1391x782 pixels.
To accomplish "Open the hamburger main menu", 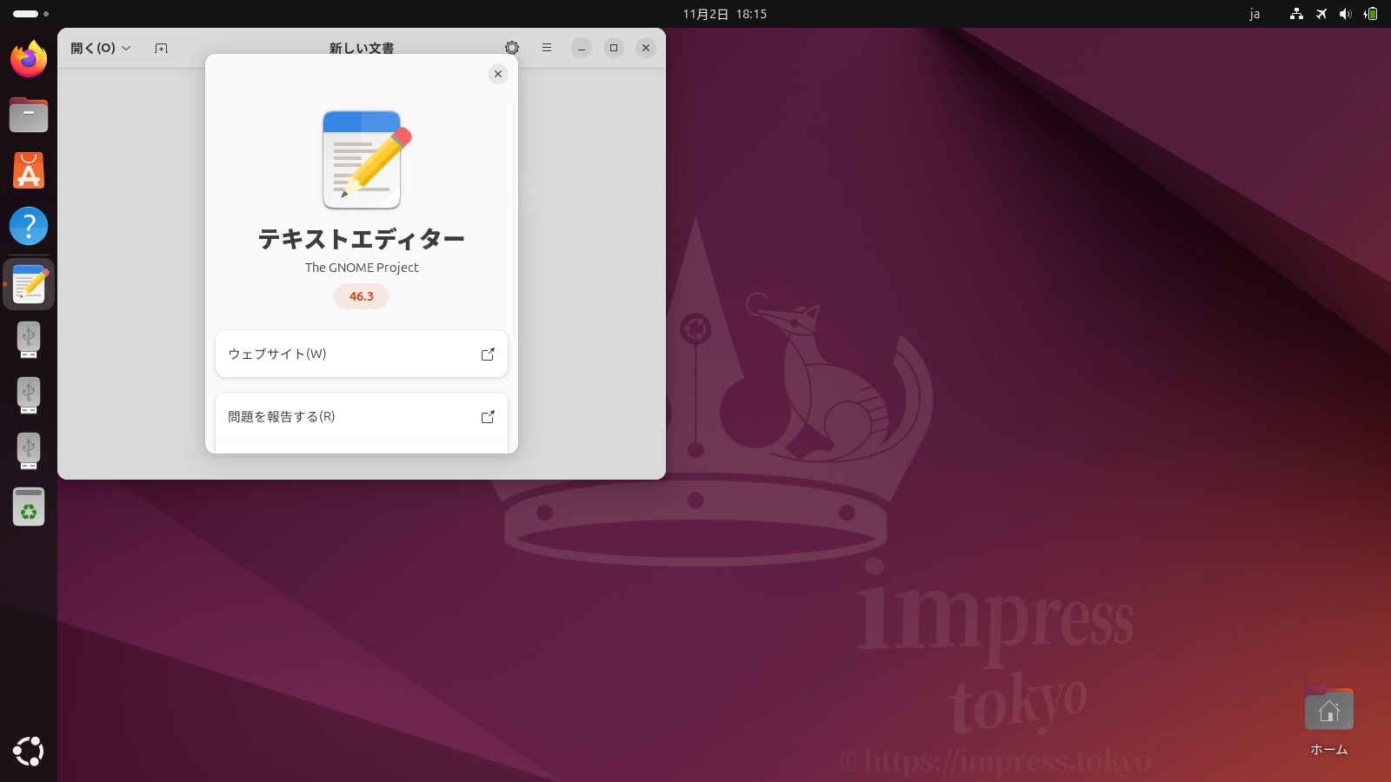I will click(x=547, y=48).
